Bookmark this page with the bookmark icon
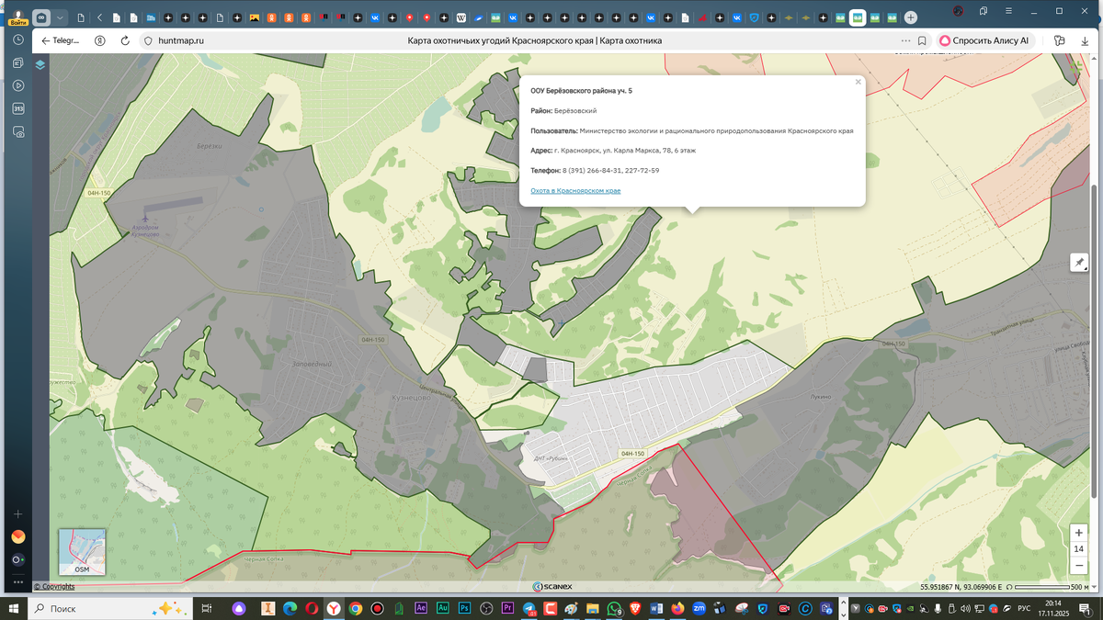Screen dimensions: 1103x620 (x=922, y=40)
